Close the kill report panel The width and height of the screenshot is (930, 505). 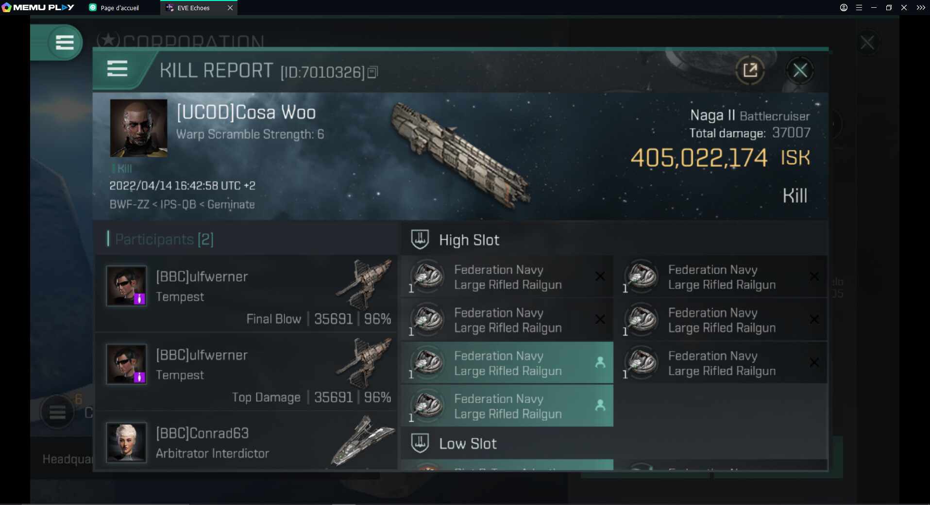point(800,70)
